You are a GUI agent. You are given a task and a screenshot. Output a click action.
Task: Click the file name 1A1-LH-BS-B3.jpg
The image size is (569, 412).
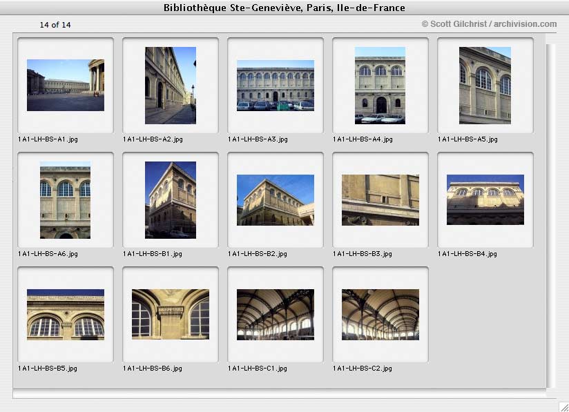pos(362,254)
